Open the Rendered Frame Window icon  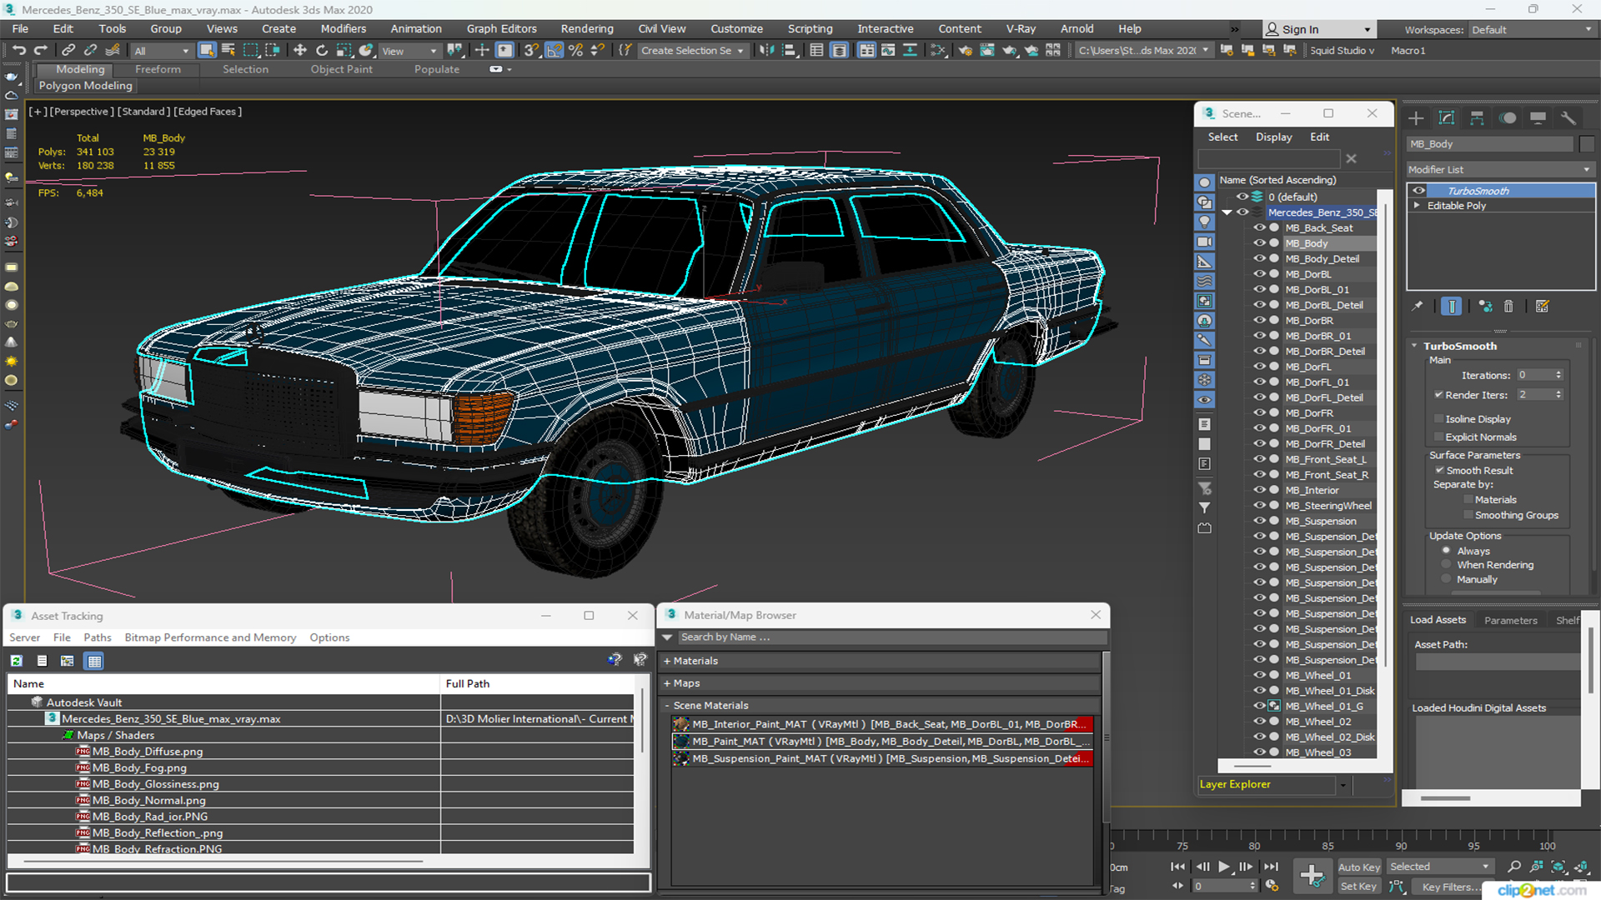pos(987,51)
